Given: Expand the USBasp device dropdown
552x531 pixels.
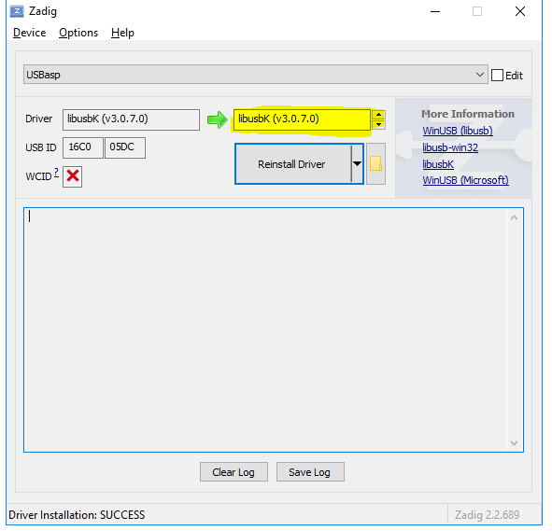Looking at the screenshot, I should point(479,75).
